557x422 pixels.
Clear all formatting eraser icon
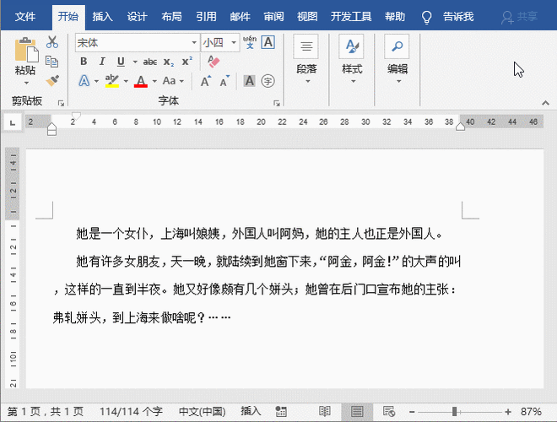pos(214,62)
